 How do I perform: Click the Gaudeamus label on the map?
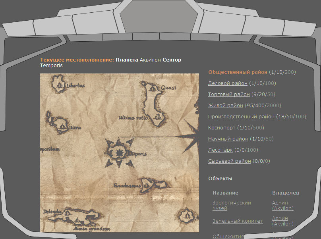click(128, 185)
